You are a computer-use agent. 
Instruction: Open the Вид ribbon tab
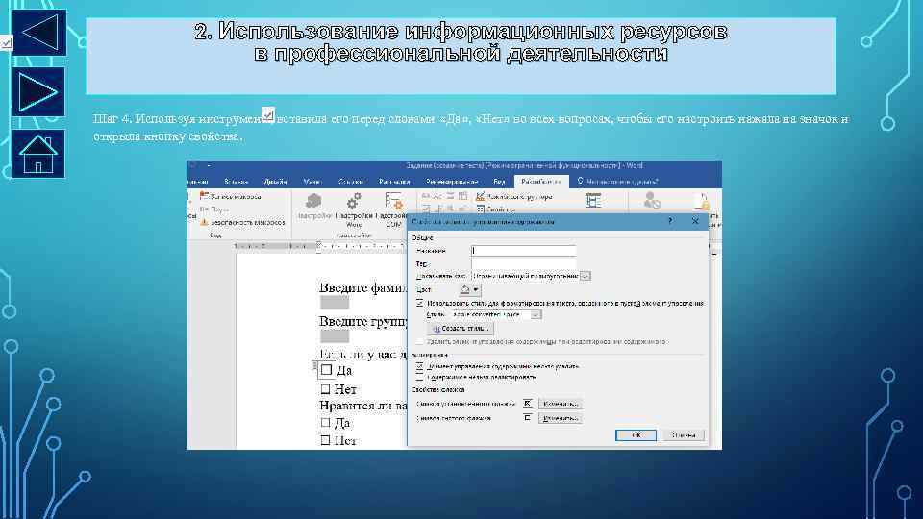coord(499,182)
